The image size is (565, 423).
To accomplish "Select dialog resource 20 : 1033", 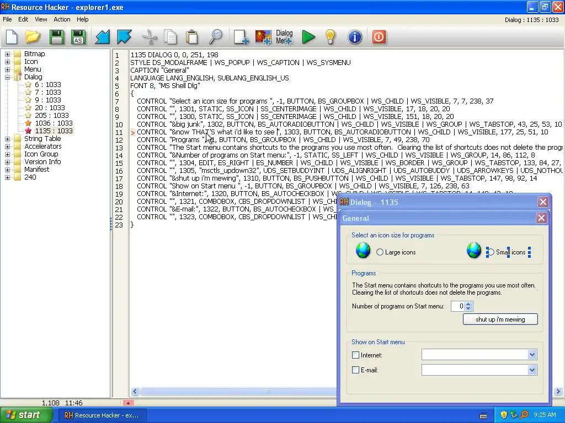I will click(50, 107).
